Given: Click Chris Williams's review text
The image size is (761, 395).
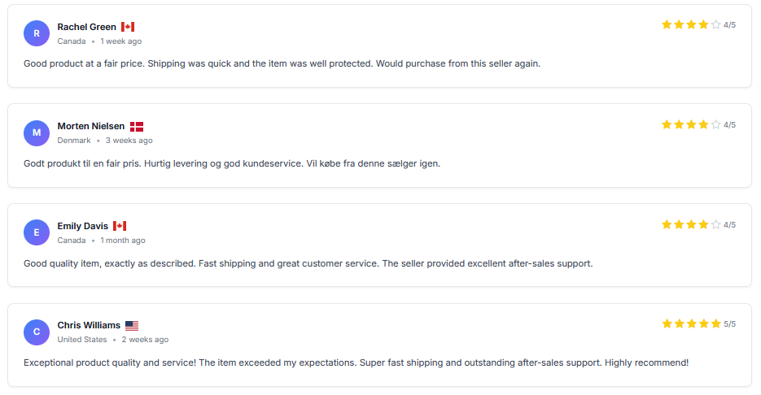Looking at the screenshot, I should point(356,362).
